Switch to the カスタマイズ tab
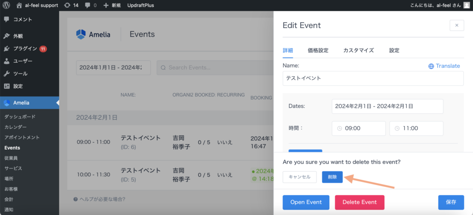The height and width of the screenshot is (215, 473). (x=358, y=50)
